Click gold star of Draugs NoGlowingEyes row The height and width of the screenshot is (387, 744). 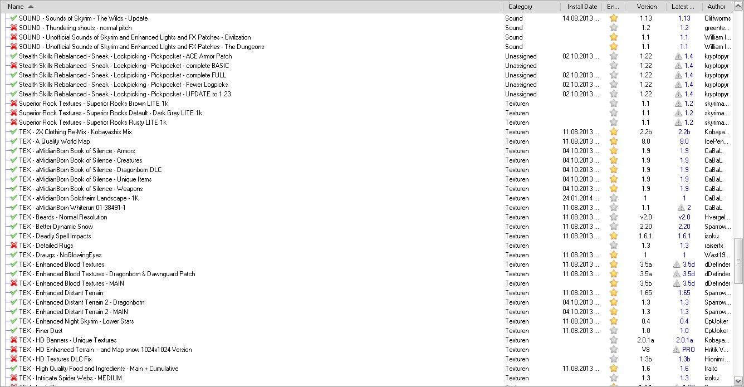(614, 255)
